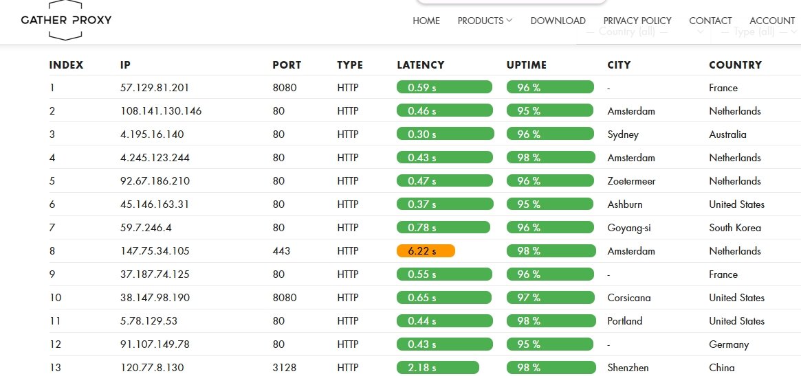Open the Country (all) filter dropdown

(644, 32)
